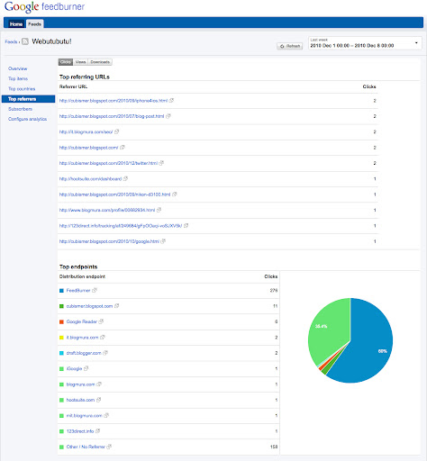
Task: Click the 11 clicks value for cubismer.blogspot.com
Action: click(x=275, y=306)
